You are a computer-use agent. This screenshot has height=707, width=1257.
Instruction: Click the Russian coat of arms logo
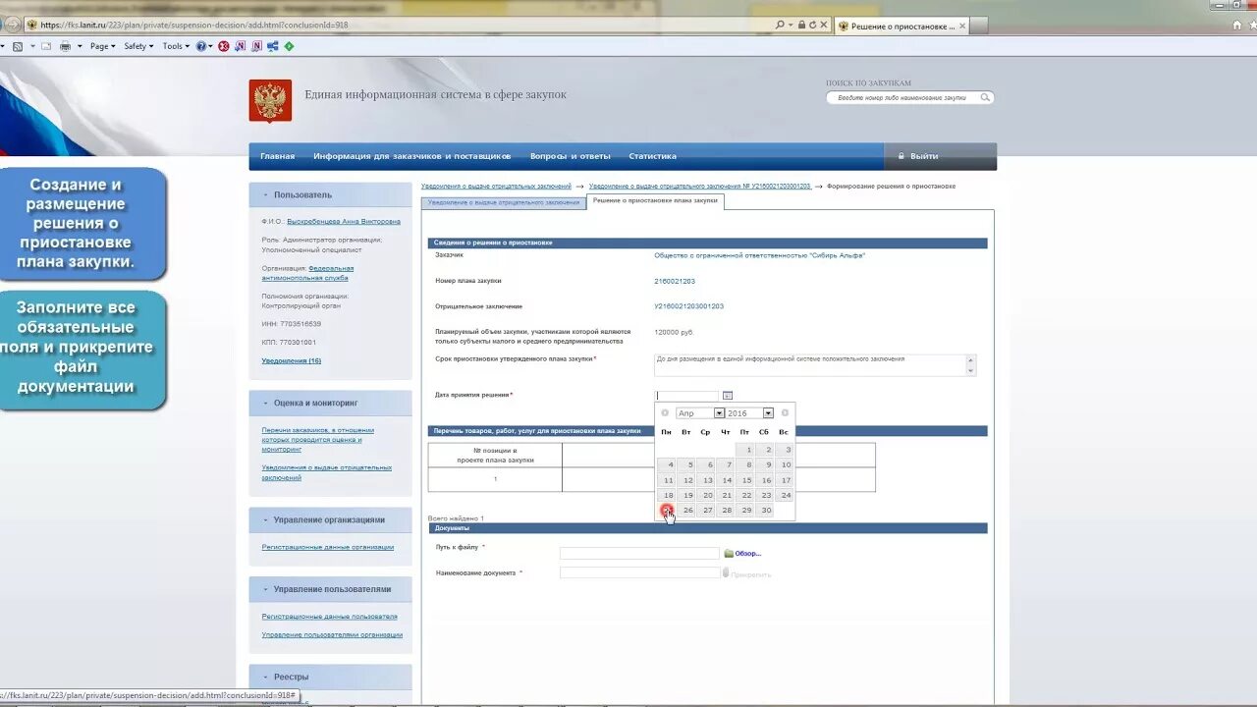tap(270, 101)
